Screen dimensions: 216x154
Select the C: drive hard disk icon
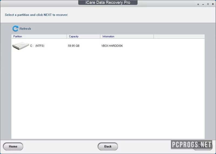[21, 46]
